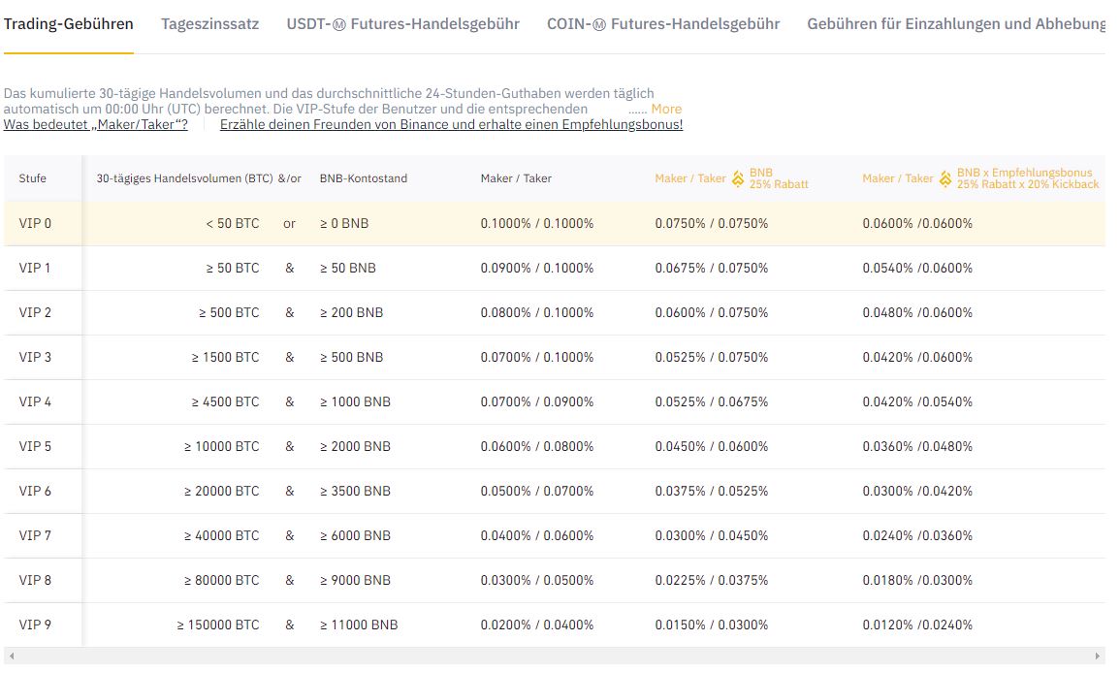Click the More link

point(665,109)
